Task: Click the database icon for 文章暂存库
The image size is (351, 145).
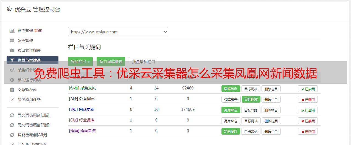Action: (12, 90)
